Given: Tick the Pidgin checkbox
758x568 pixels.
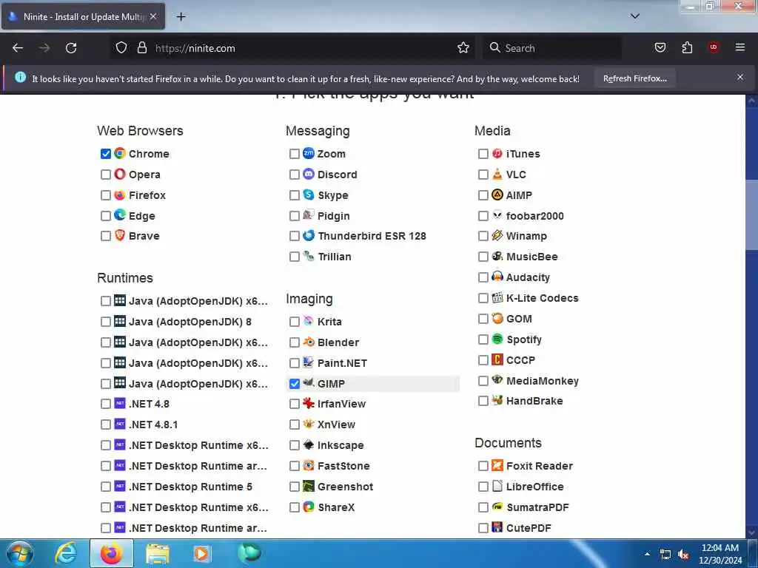Looking at the screenshot, I should click(x=295, y=216).
